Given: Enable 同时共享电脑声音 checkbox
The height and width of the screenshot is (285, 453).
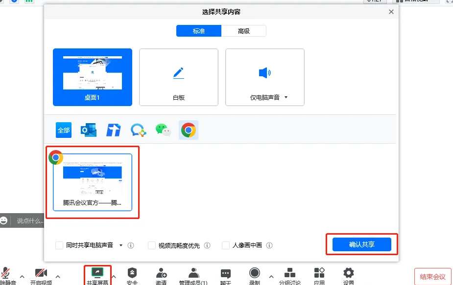Looking at the screenshot, I should [59, 245].
